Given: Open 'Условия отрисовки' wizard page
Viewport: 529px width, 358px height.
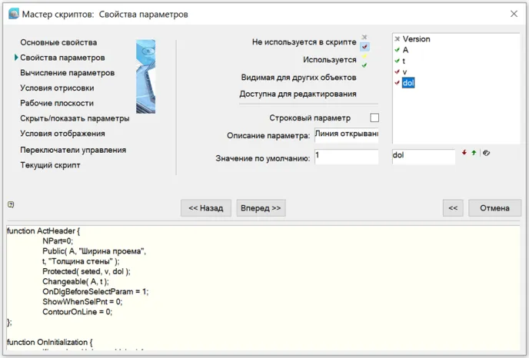Looking at the screenshot, I should tap(57, 88).
